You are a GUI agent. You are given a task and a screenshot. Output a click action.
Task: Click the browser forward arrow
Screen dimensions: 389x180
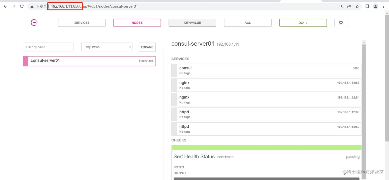coord(14,6)
